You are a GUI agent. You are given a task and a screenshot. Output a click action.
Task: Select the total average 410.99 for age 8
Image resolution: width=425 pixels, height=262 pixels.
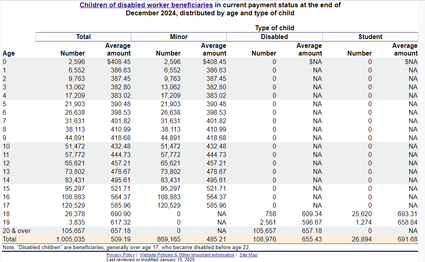pos(121,129)
